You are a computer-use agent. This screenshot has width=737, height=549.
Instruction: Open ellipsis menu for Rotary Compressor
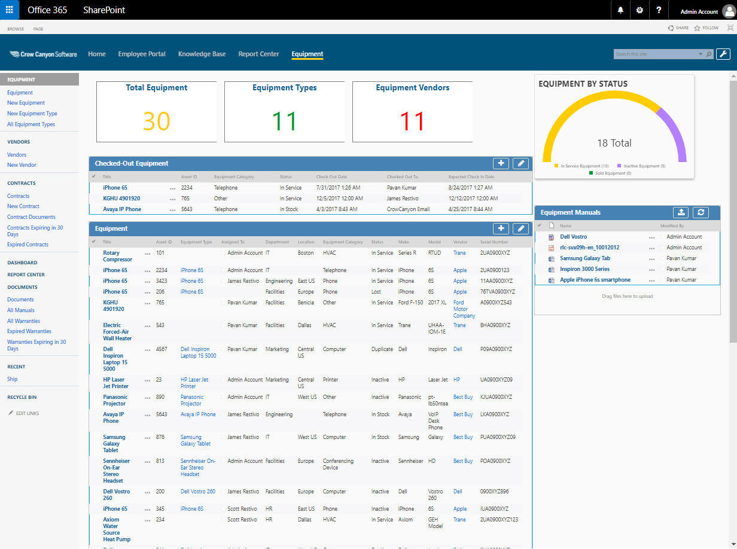(148, 253)
